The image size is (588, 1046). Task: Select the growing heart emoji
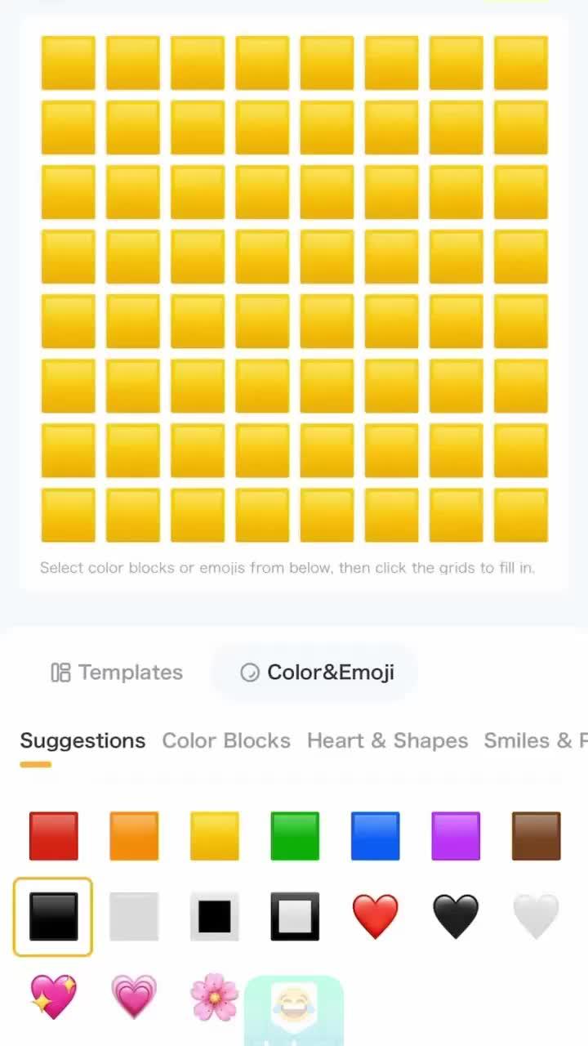134,997
